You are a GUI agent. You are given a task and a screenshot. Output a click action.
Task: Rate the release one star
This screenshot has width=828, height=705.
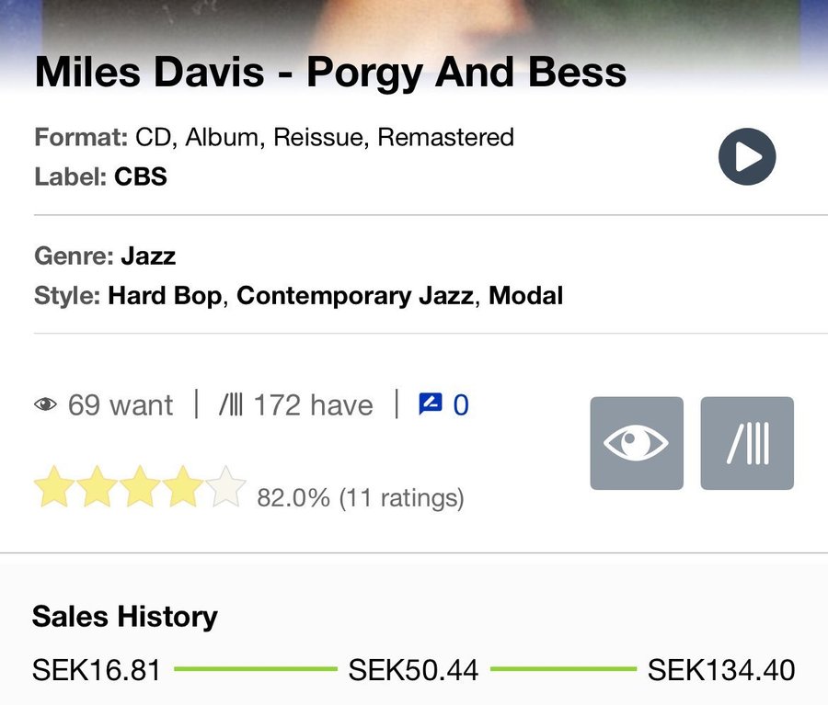(53, 487)
